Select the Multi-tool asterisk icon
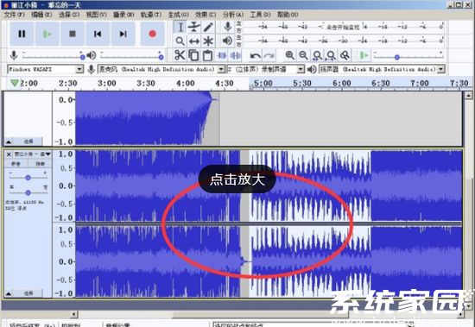This screenshot has height=327, width=475. click(x=208, y=41)
